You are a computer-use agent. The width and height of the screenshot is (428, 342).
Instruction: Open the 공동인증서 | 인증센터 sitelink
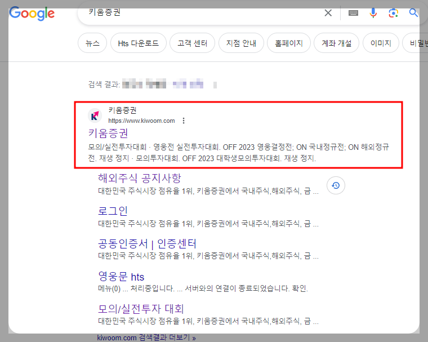click(x=147, y=243)
